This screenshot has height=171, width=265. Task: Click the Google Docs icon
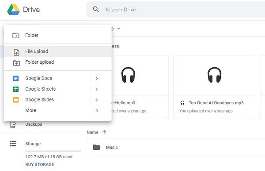pyautogui.click(x=16, y=78)
